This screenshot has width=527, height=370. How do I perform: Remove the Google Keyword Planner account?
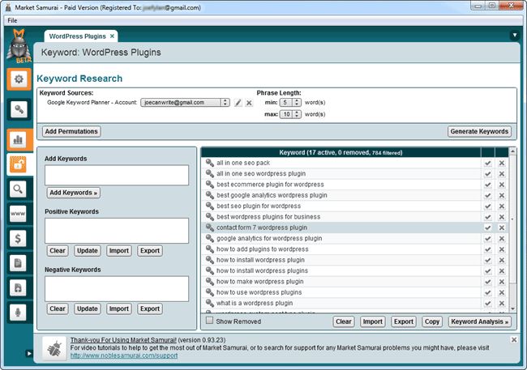point(249,103)
